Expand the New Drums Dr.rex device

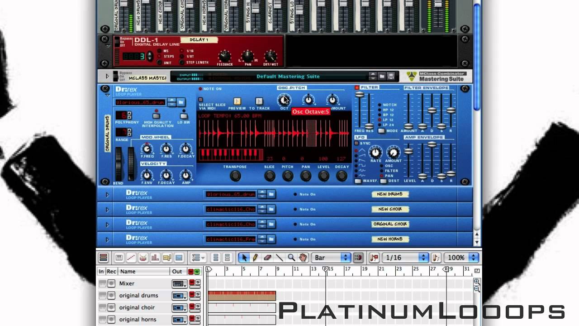click(x=107, y=195)
